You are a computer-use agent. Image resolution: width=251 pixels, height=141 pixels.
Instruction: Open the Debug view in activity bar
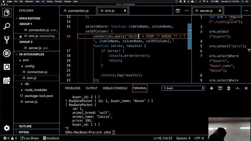click(x=7, y=53)
